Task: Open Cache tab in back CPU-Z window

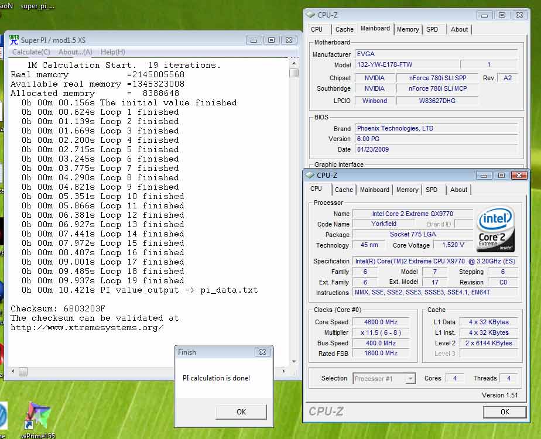Action: [x=344, y=29]
